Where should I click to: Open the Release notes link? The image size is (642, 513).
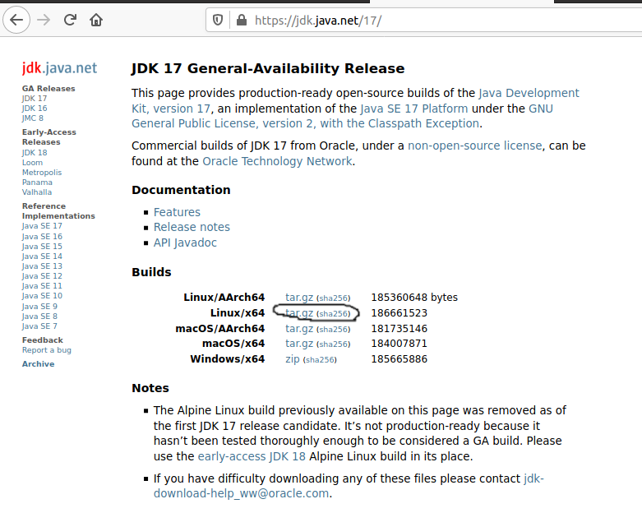pos(192,227)
